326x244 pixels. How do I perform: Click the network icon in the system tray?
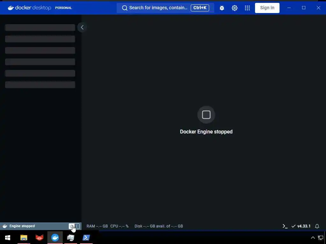[321, 238]
